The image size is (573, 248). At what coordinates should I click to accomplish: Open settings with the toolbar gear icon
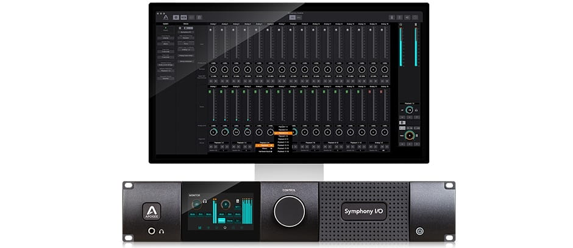pyautogui.click(x=176, y=17)
